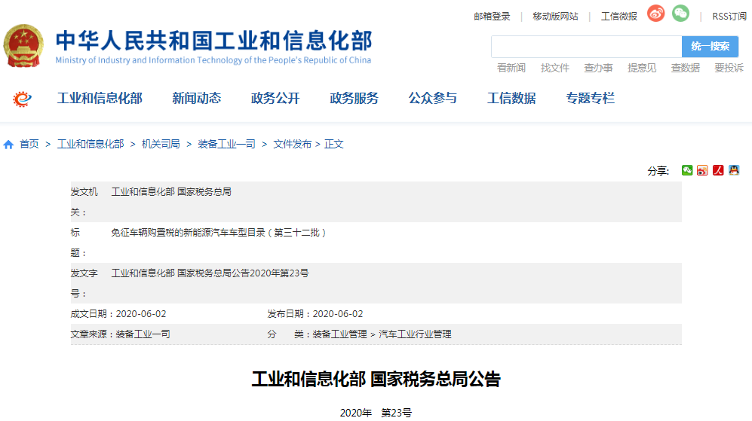Open the RSS订阅 link
752x421 pixels.
click(x=729, y=16)
